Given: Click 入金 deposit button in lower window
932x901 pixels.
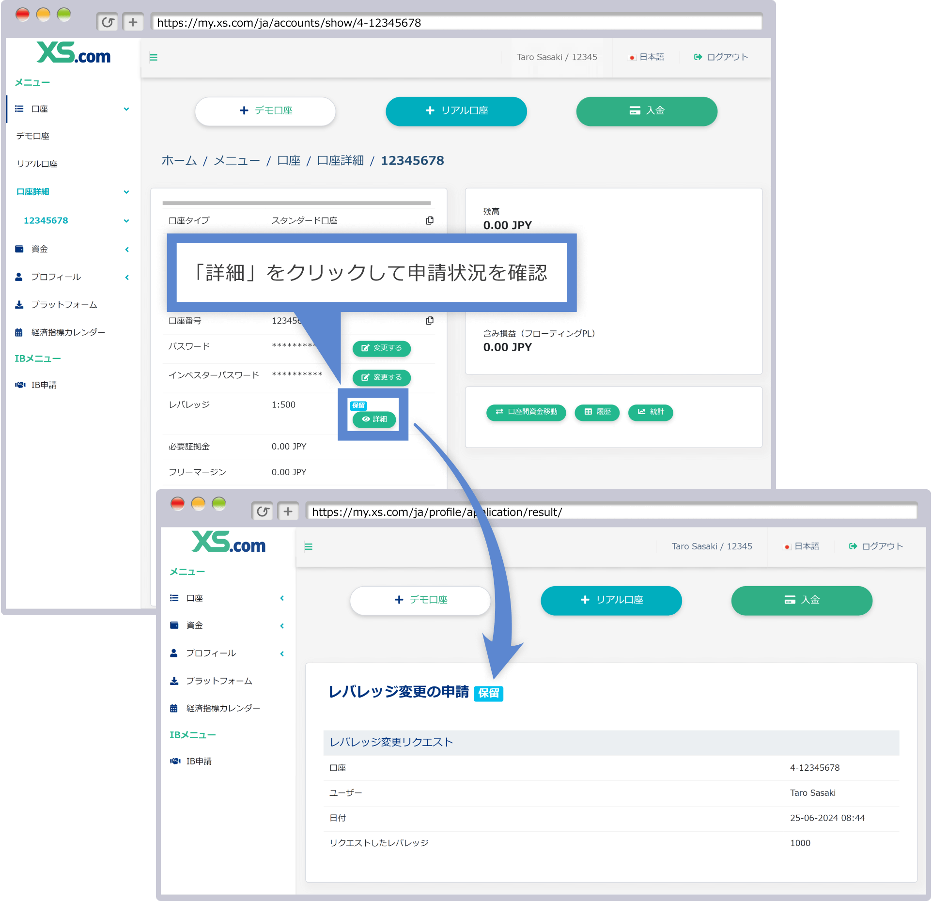Looking at the screenshot, I should (802, 600).
